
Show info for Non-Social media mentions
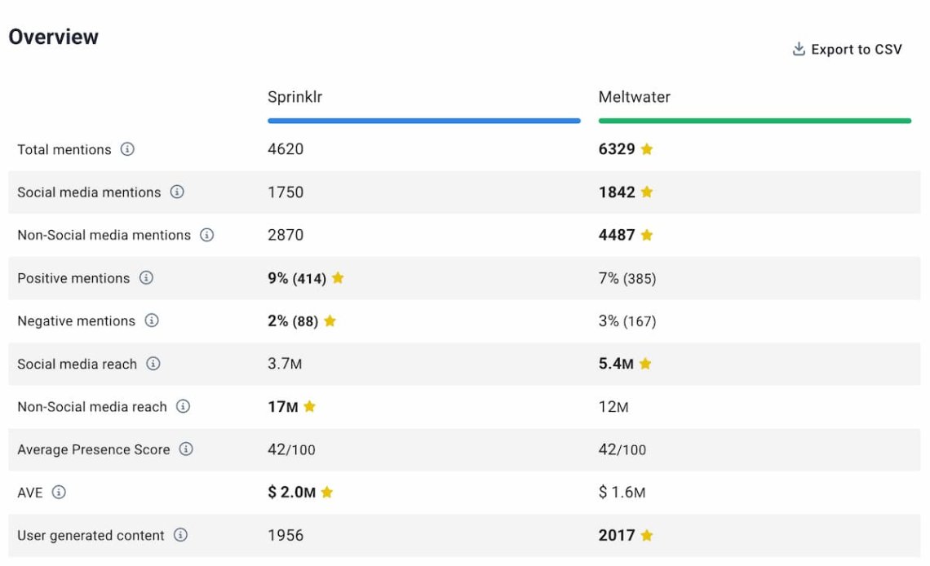[x=207, y=235]
